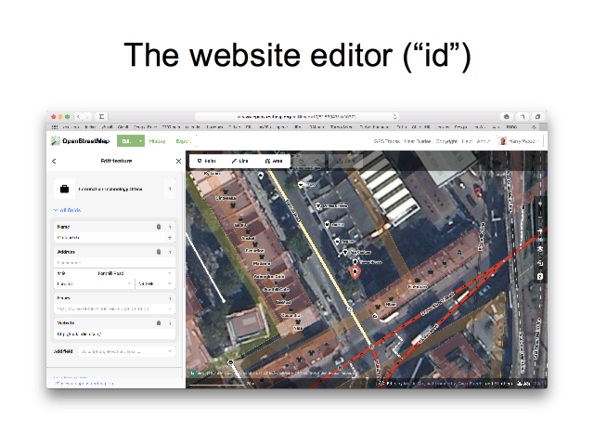Click the OpenStreetMap logo
The width and height of the screenshot is (594, 446).
click(x=81, y=141)
